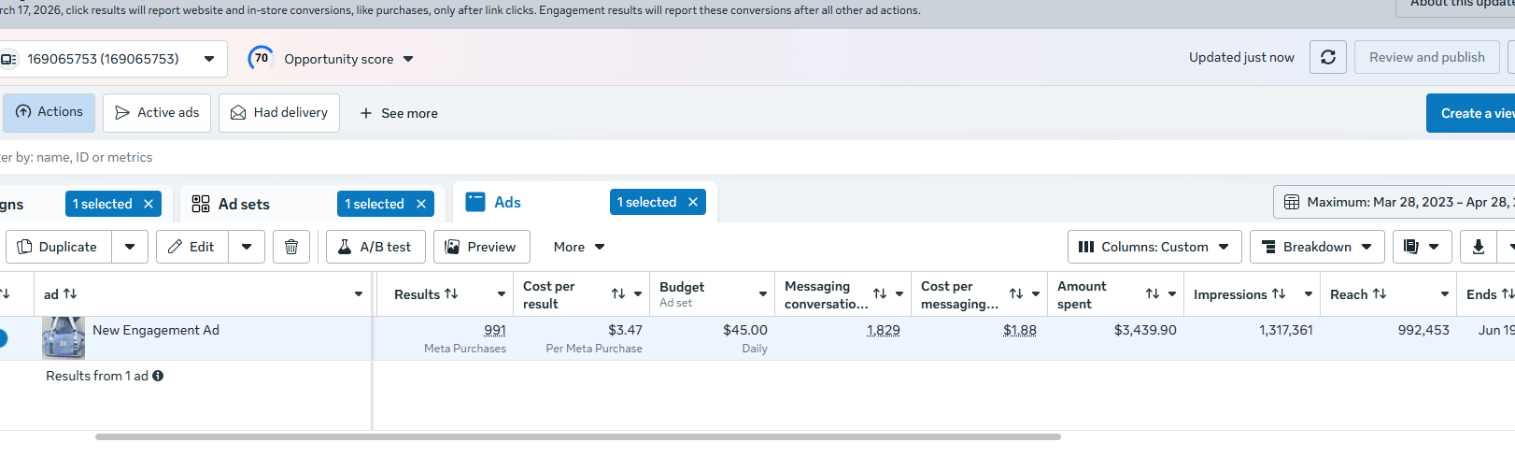Image resolution: width=1515 pixels, height=457 pixels.
Task: Open the reports icon dropdown
Action: (x=1423, y=247)
